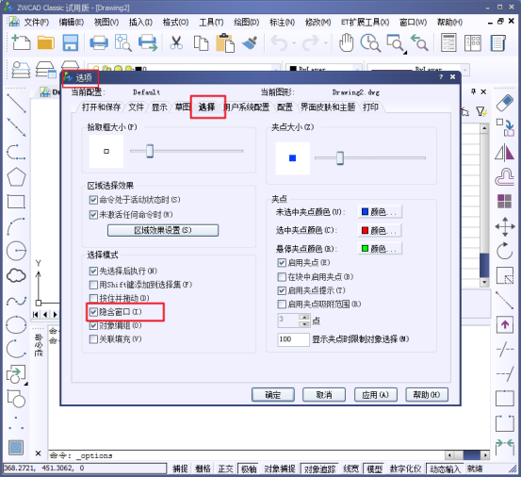Open the ByLayer color dropdown
The width and height of the screenshot is (521, 477).
tap(357, 69)
